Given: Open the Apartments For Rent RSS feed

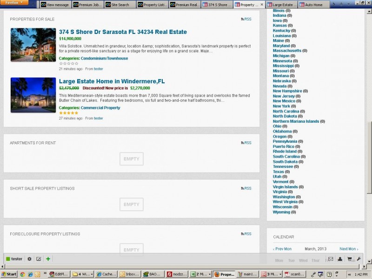Looking at the screenshot, I should click(246, 143).
